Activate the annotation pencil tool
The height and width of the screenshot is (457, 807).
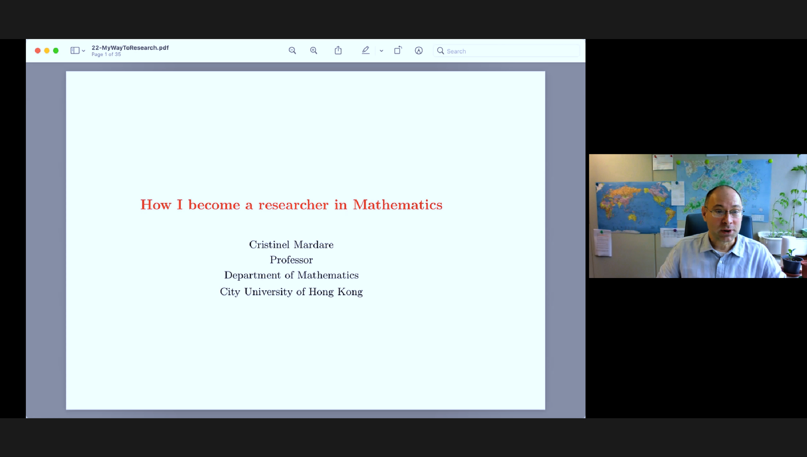click(366, 50)
